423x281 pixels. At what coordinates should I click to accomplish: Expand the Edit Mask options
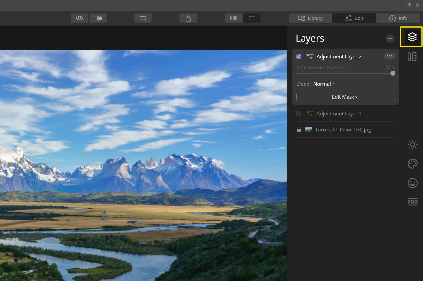[345, 97]
